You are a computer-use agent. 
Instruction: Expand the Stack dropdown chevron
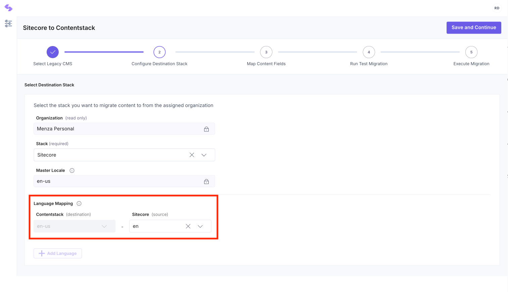tap(204, 155)
